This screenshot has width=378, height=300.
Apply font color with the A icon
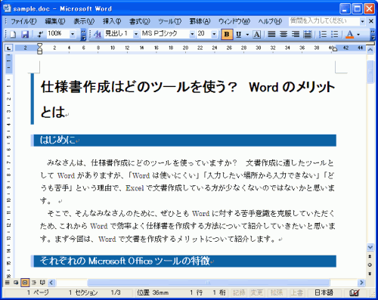[x=349, y=34]
